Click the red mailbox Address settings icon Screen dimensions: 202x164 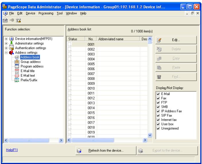[11, 52]
